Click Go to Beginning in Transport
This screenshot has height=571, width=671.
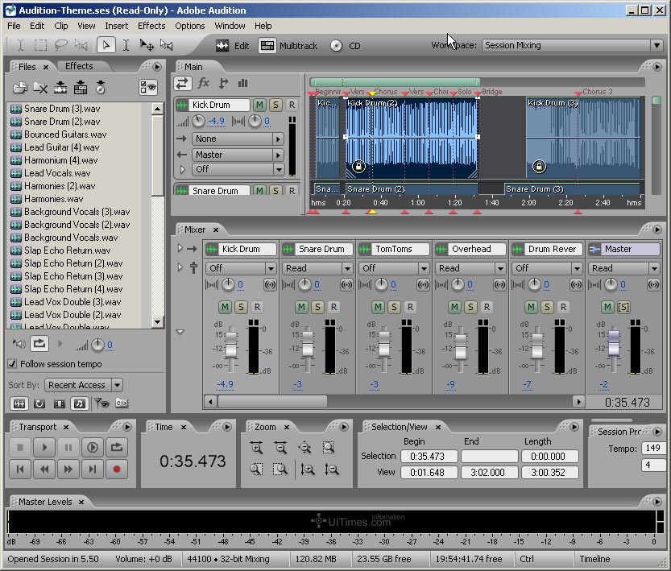coord(19,470)
